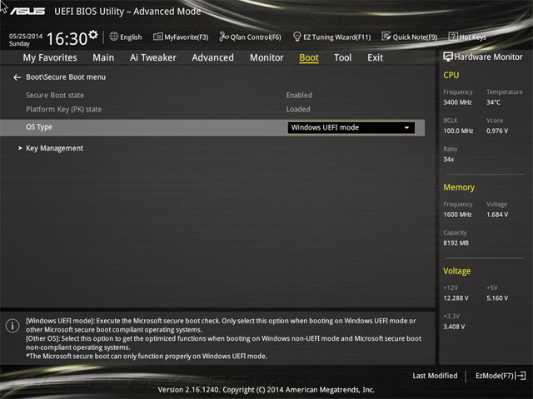Click the globe language icon
The height and width of the screenshot is (399, 533).
point(114,37)
